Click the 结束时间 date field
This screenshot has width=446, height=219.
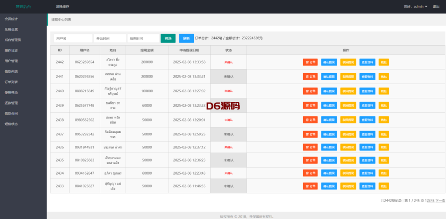point(143,38)
